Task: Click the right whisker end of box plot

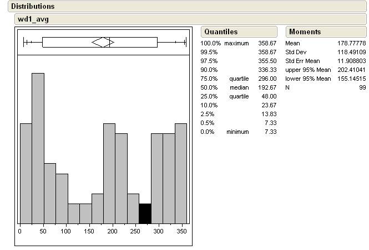Action: [185, 42]
